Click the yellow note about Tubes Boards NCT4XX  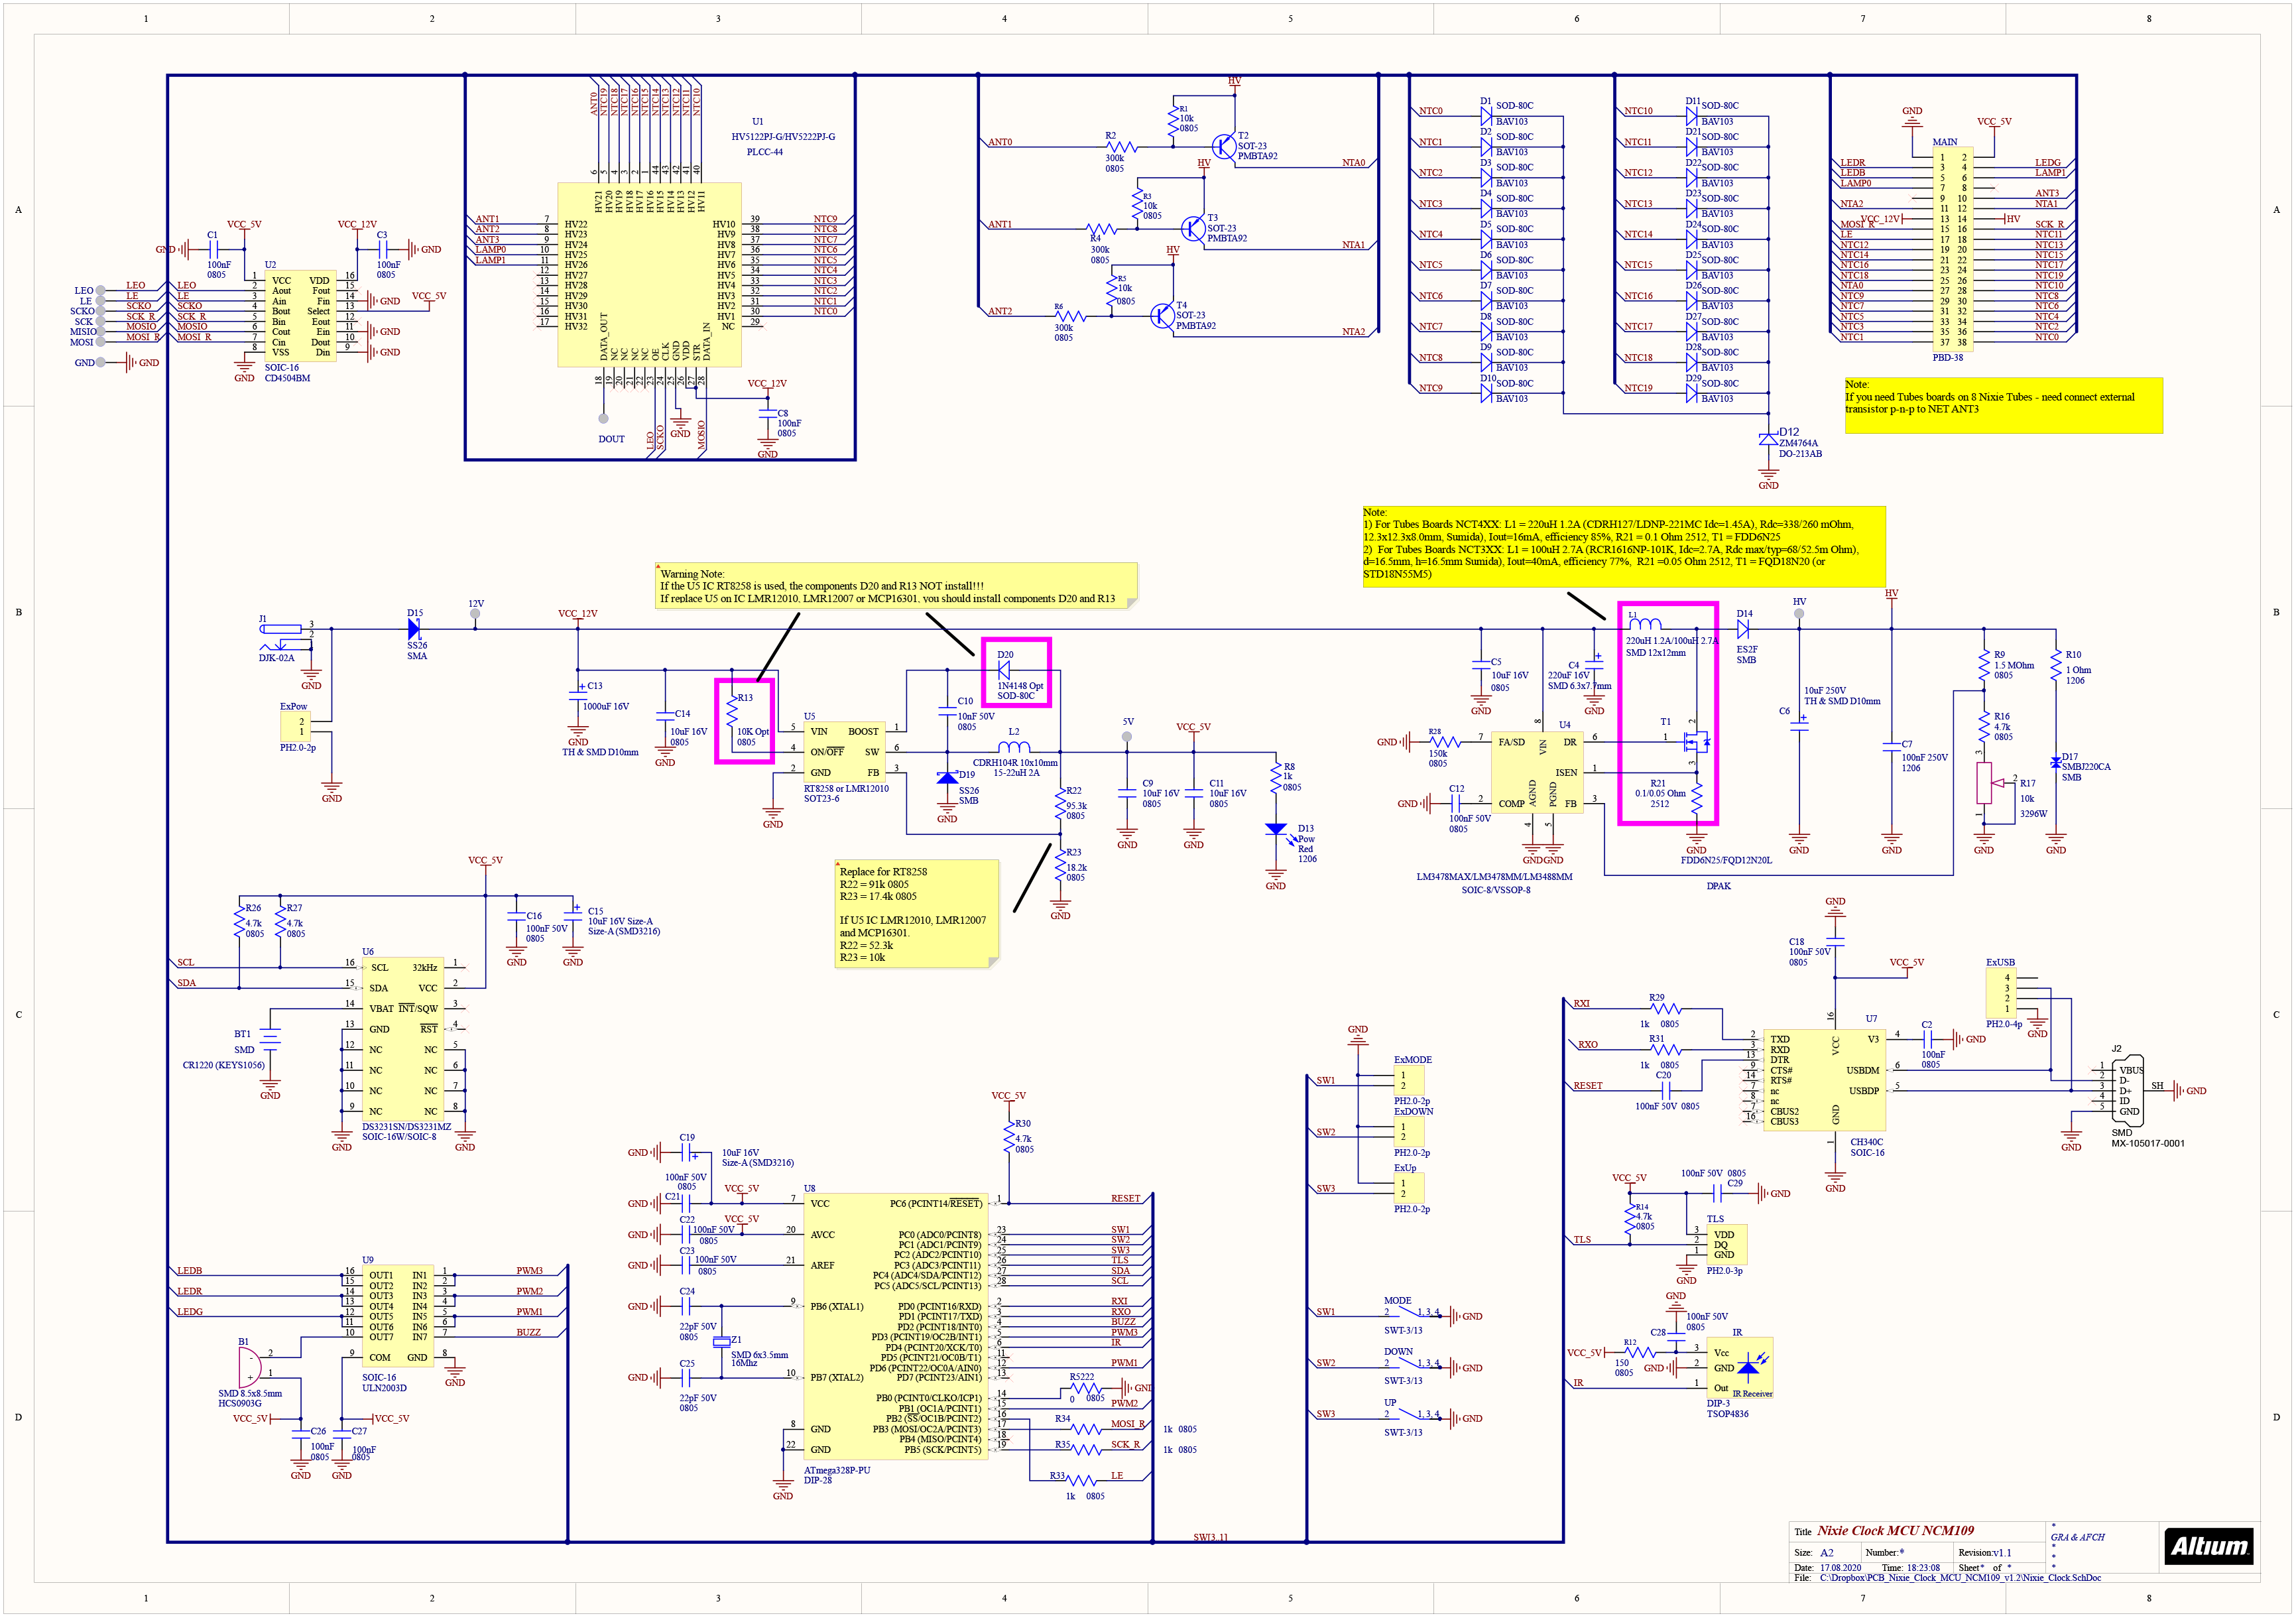[x=1623, y=546]
